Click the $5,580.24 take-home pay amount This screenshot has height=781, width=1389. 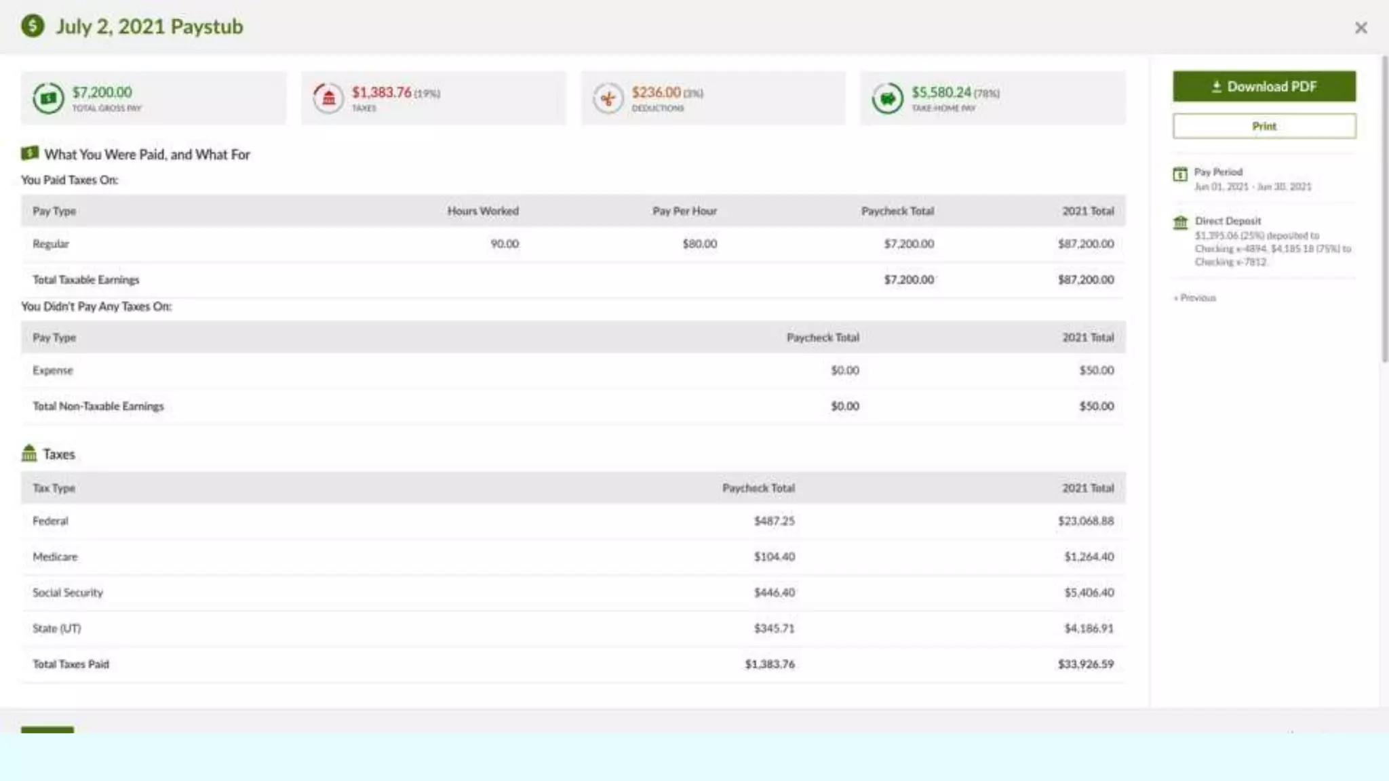tap(941, 92)
